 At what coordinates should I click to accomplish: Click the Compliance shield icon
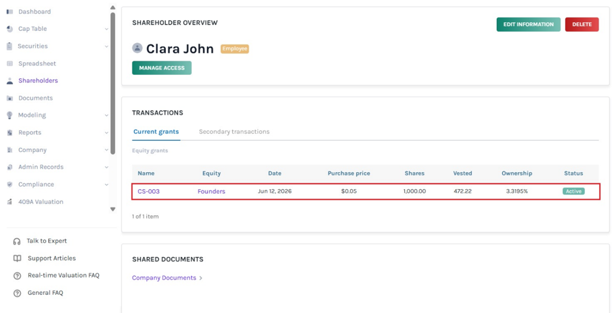coord(10,184)
